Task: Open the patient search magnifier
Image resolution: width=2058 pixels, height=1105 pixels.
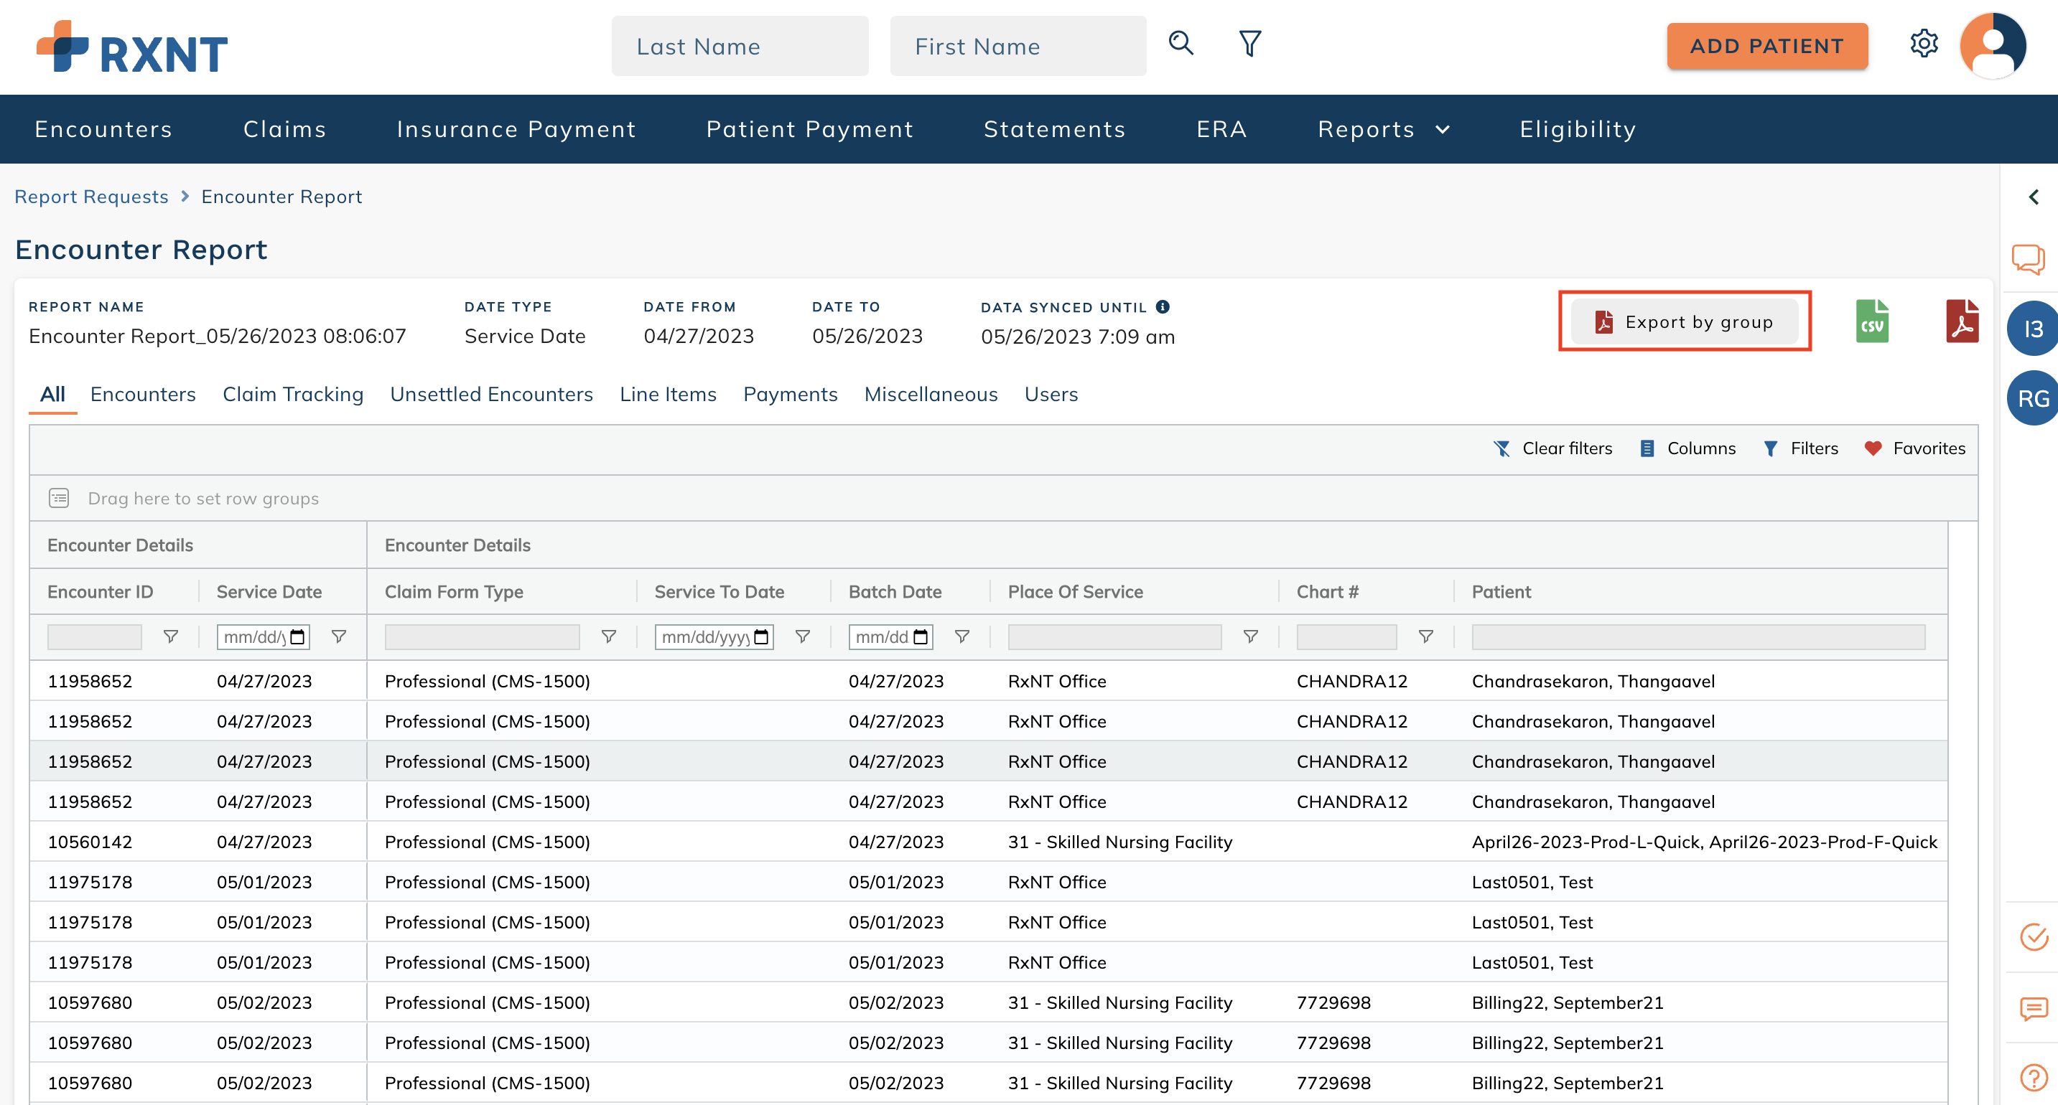Action: [x=1181, y=44]
